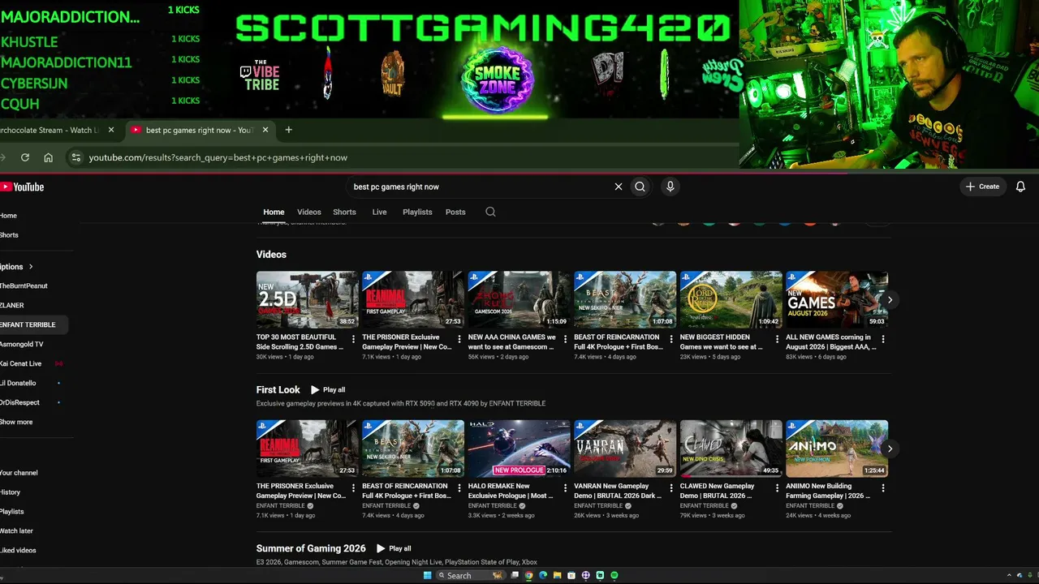Viewport: 1039px width, 584px height.
Task: Open the VANRAN video thumbnail
Action: (x=625, y=449)
